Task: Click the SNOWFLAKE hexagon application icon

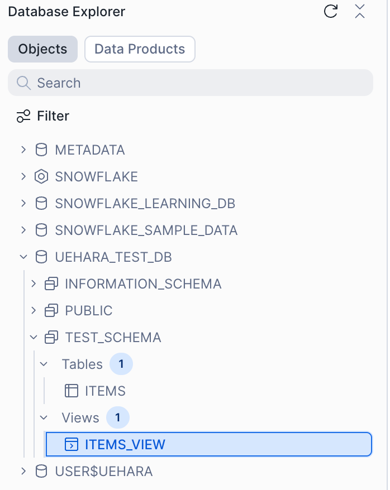Action: tap(41, 177)
